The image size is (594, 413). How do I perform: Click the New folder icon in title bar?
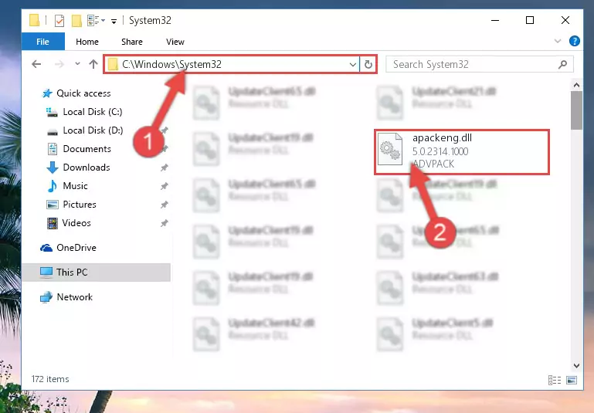[76, 20]
